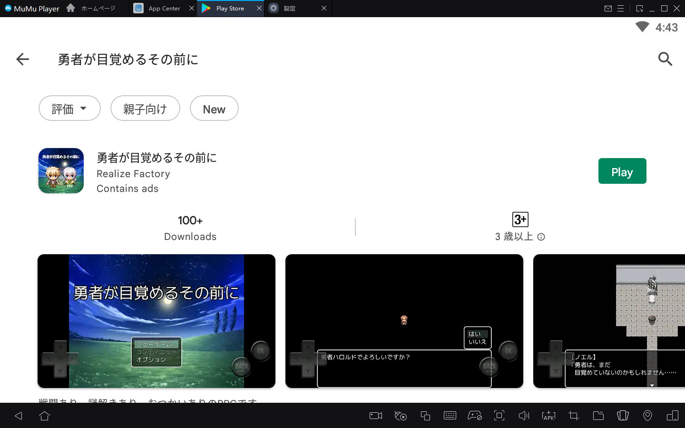Click the Contains ads text

click(127, 189)
